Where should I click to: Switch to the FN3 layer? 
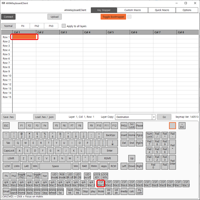pyautogui.click(x=51, y=26)
